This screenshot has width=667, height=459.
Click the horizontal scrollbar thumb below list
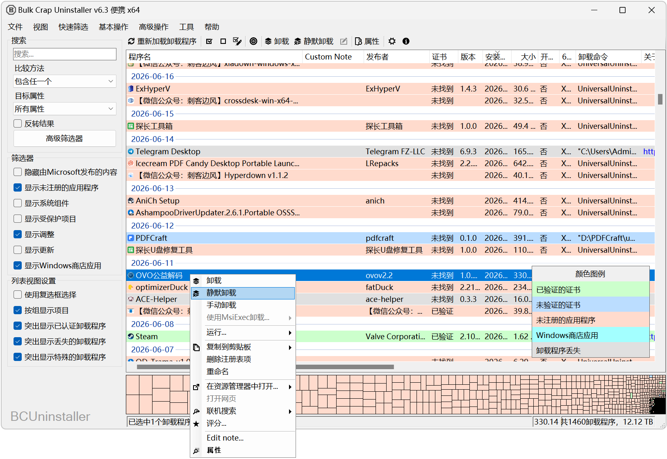point(266,367)
